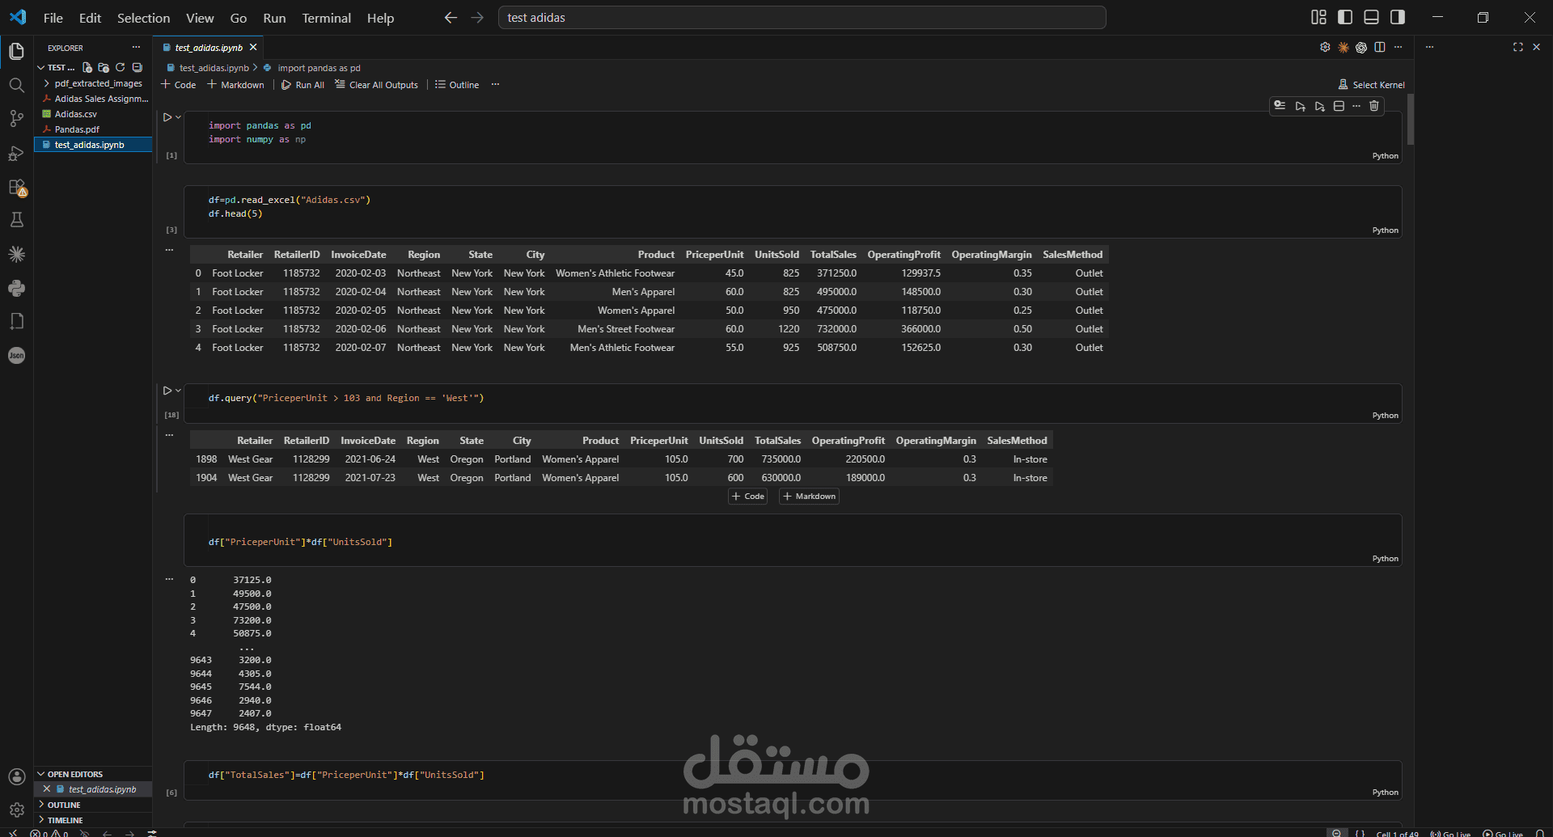Click the command center search box
Screen dimensions: 1553x837
coord(802,18)
